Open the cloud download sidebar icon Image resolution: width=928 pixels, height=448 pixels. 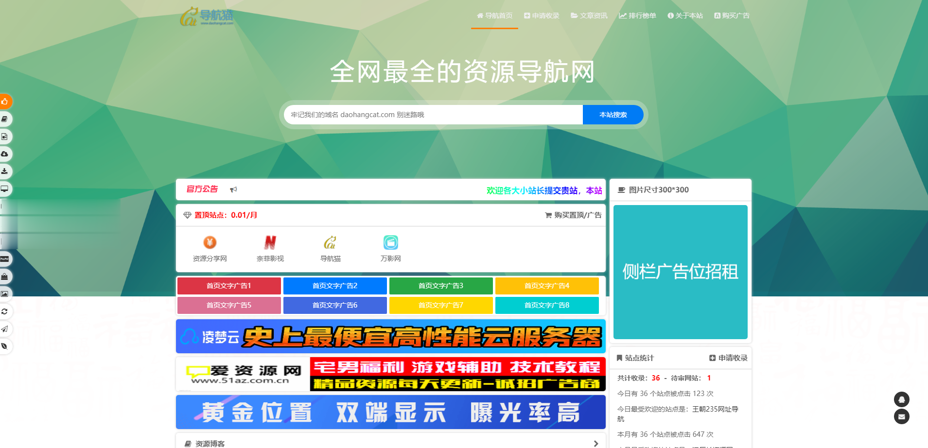[x=6, y=154]
